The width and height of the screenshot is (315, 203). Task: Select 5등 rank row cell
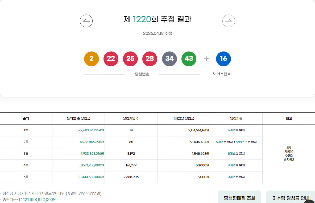tap(26, 177)
